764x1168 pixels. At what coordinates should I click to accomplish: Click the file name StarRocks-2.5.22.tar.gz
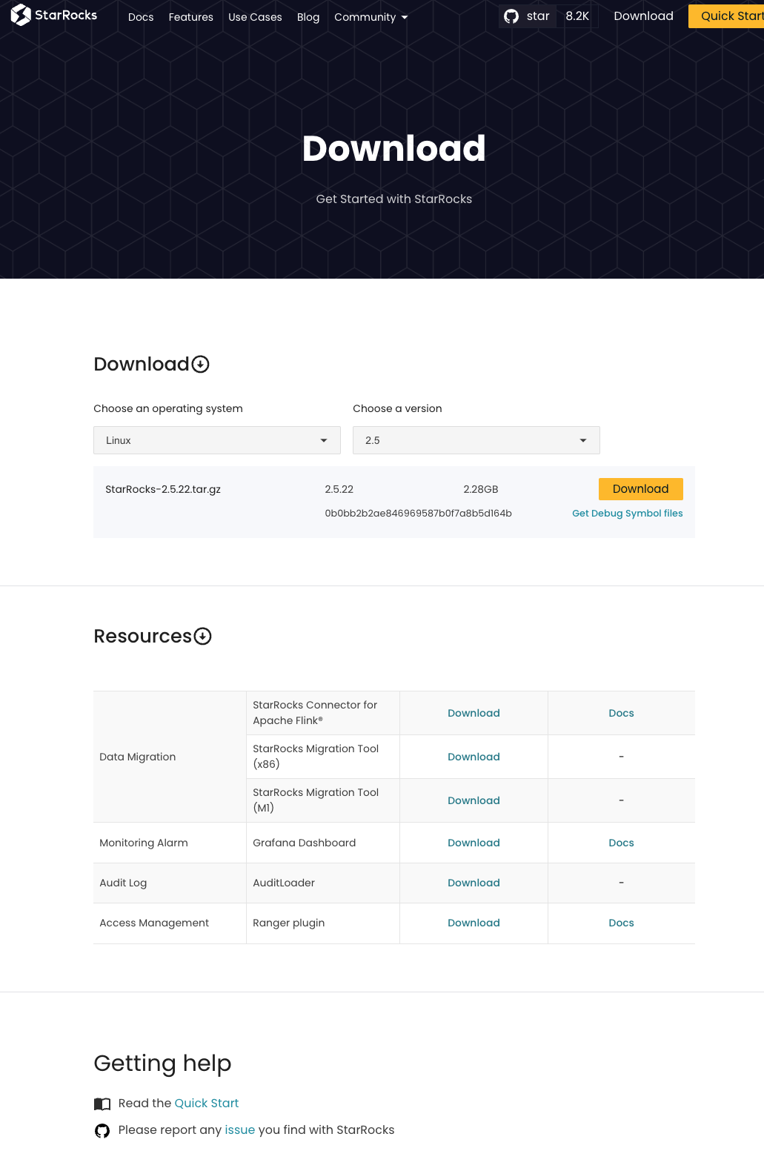point(163,489)
